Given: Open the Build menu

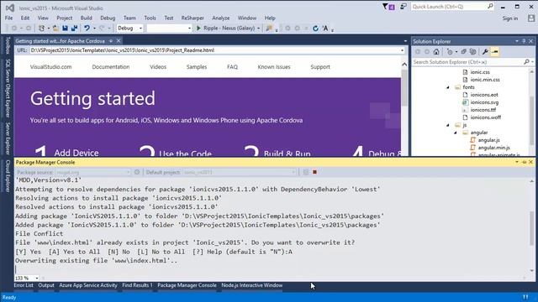Looking at the screenshot, I should point(86,18).
